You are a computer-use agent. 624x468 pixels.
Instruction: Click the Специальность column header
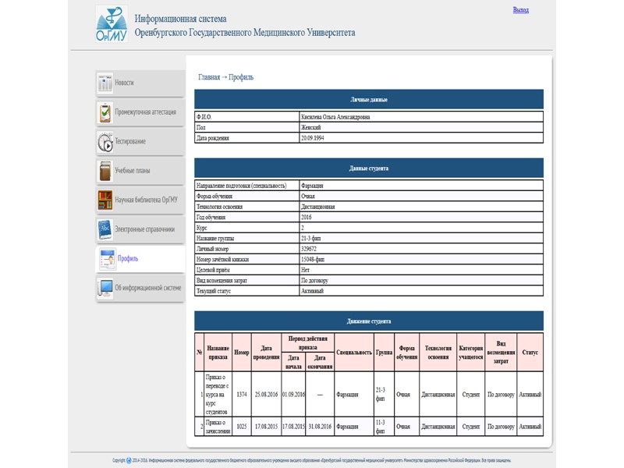click(354, 353)
